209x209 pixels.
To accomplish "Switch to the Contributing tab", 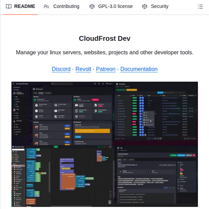I will pyautogui.click(x=61, y=6).
